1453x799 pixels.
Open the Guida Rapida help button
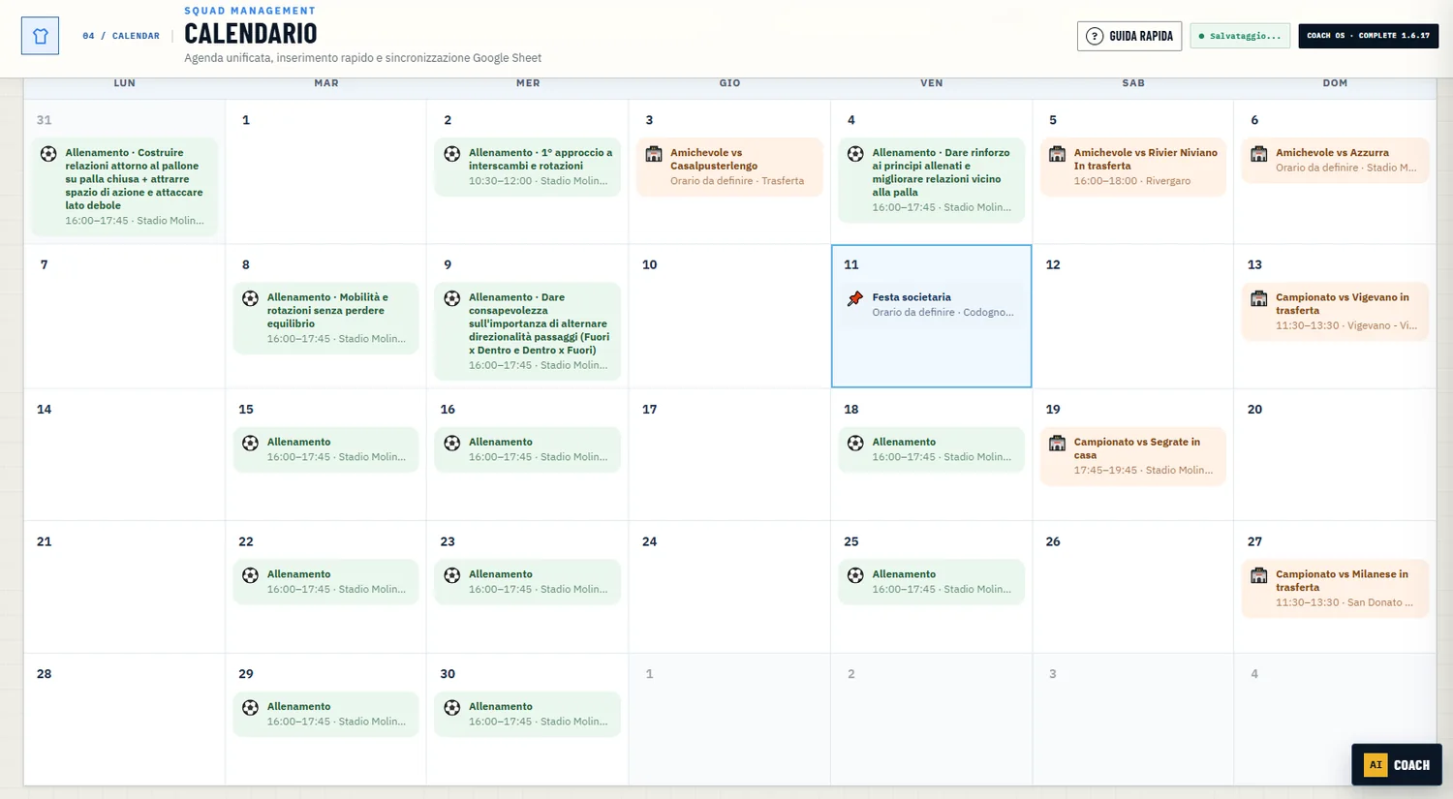(x=1129, y=36)
